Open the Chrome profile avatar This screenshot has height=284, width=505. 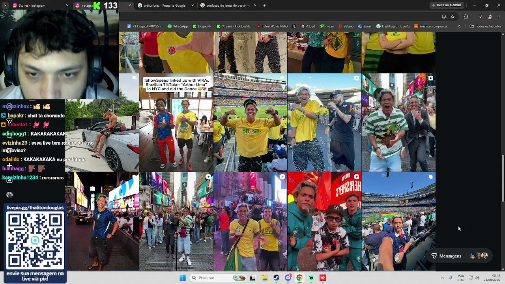[490, 17]
